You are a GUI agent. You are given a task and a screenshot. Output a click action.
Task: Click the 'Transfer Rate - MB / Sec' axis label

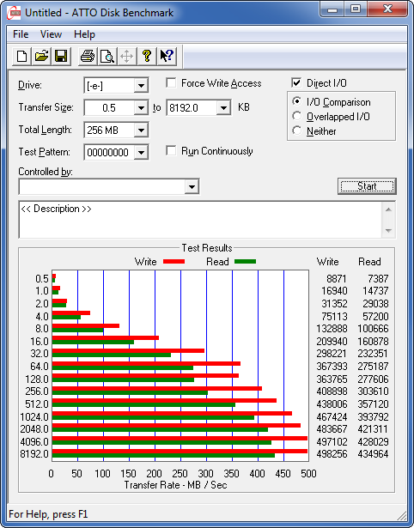pos(175,485)
